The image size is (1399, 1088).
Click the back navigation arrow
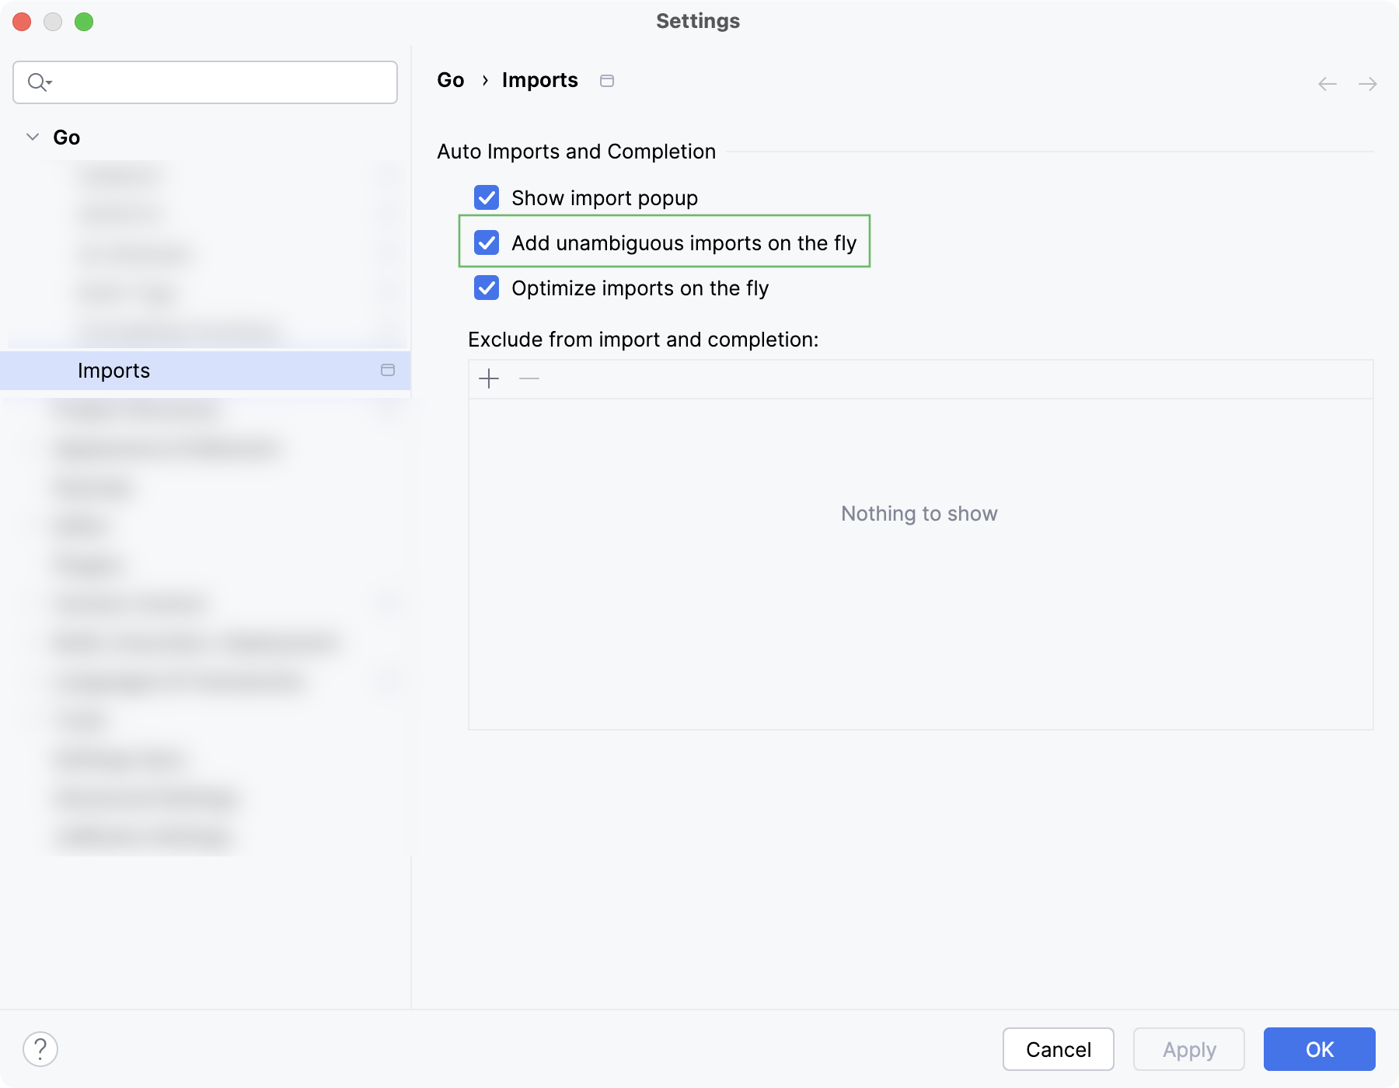(1326, 83)
